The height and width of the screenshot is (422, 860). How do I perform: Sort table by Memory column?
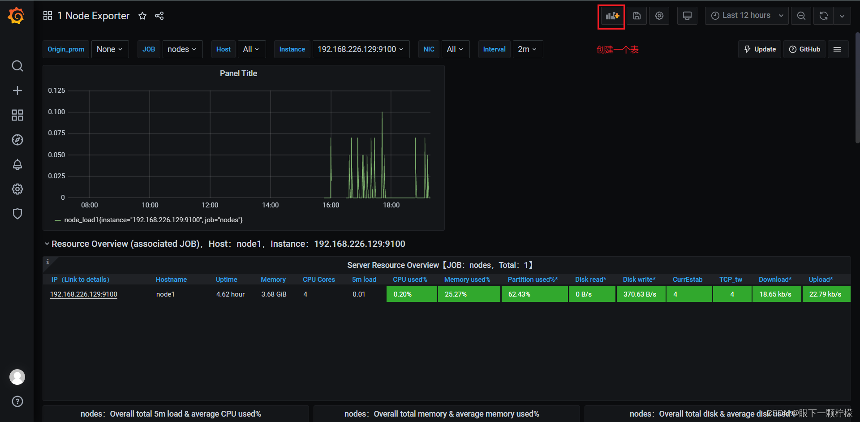coord(273,280)
